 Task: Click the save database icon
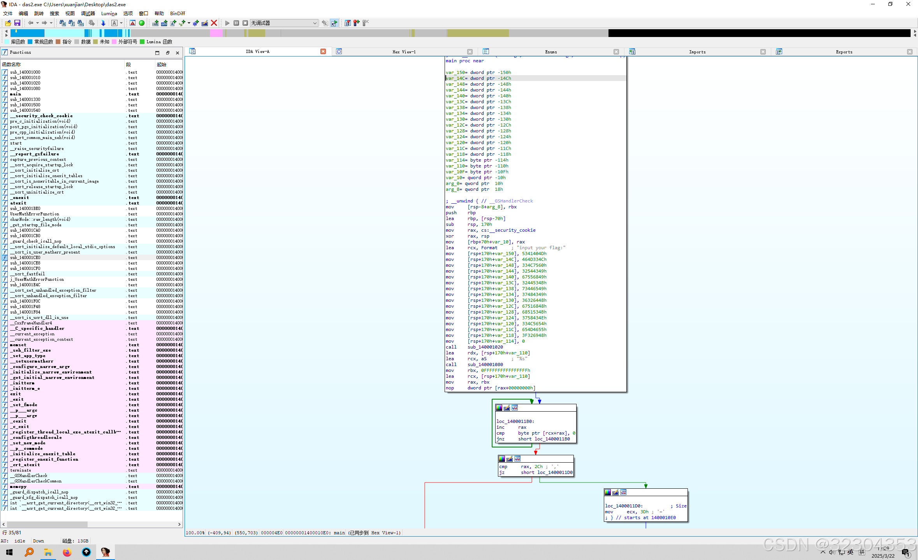pyautogui.click(x=17, y=23)
